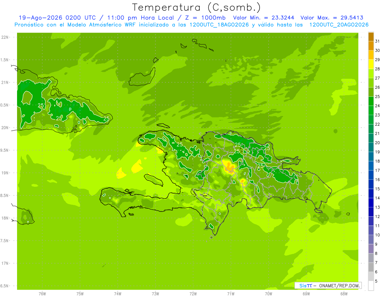
Task: Pick the white swatch below 5
Action: coord(371,286)
